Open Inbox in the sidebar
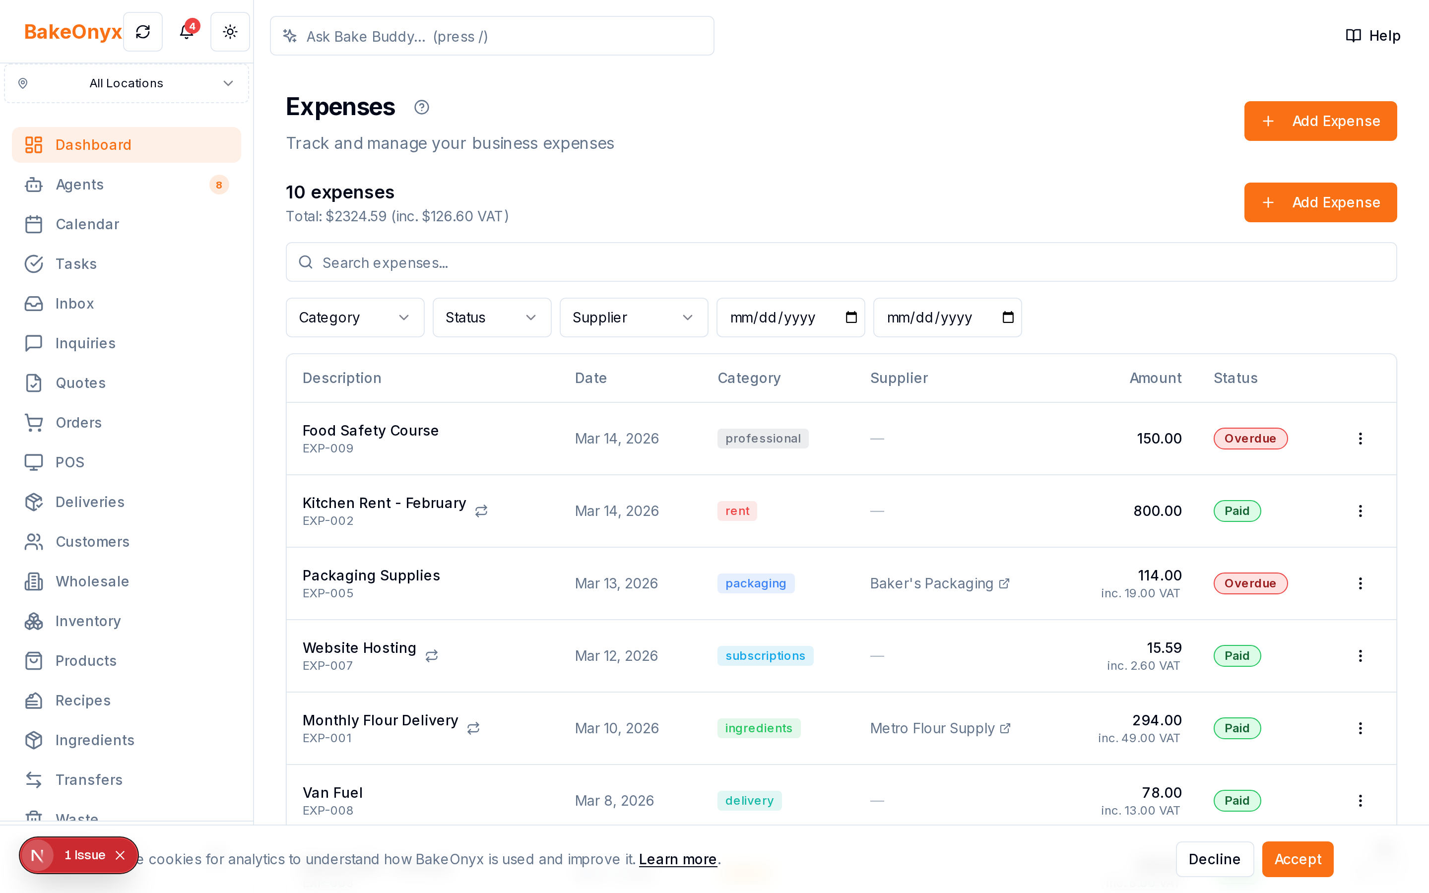1429x893 pixels. coord(127,304)
